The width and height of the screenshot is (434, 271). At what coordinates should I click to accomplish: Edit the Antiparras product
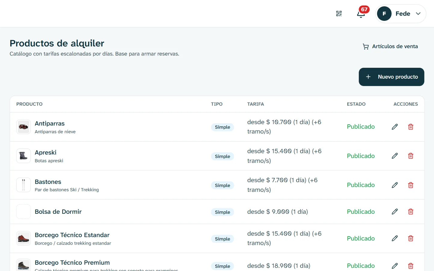(395, 127)
